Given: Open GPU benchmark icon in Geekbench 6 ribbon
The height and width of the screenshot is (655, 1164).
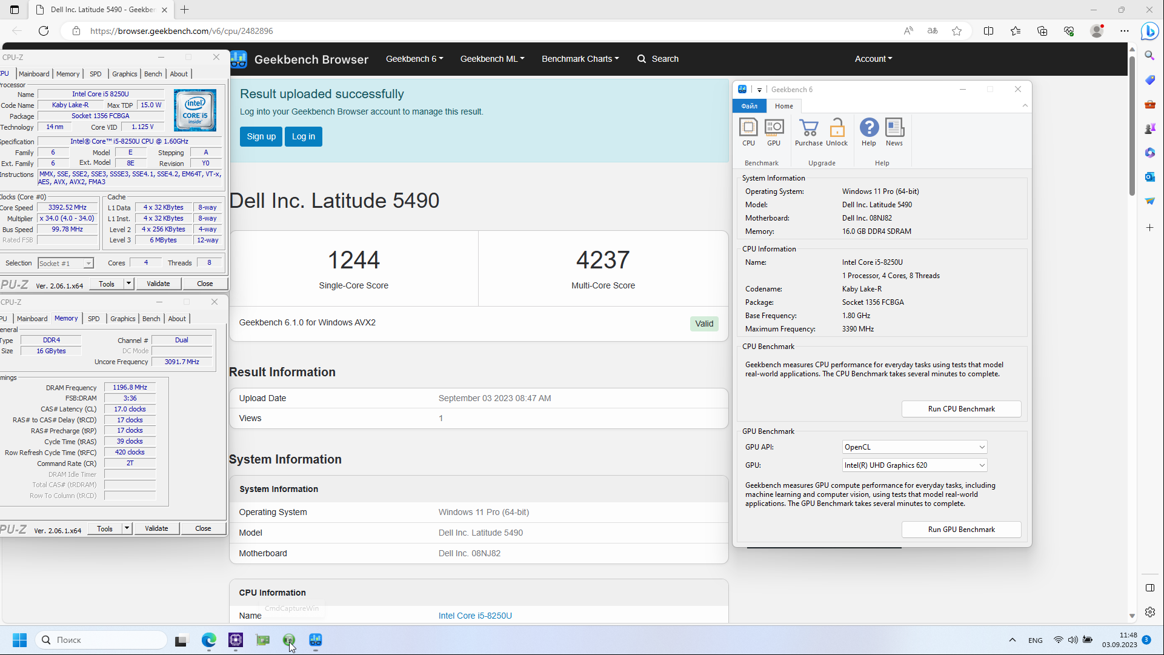Looking at the screenshot, I should pos(774,132).
